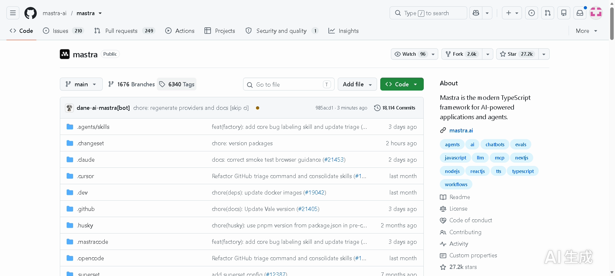Open the repository switcher dropdown next to mastra
615x276 pixels.
click(100, 13)
